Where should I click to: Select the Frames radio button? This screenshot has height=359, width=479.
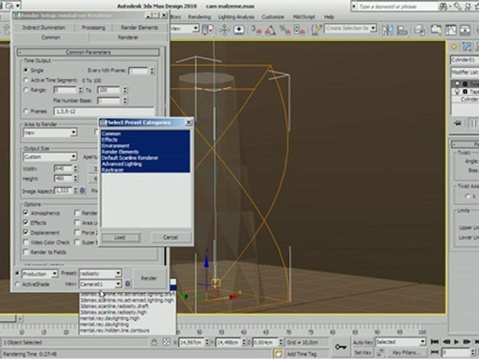coord(26,111)
